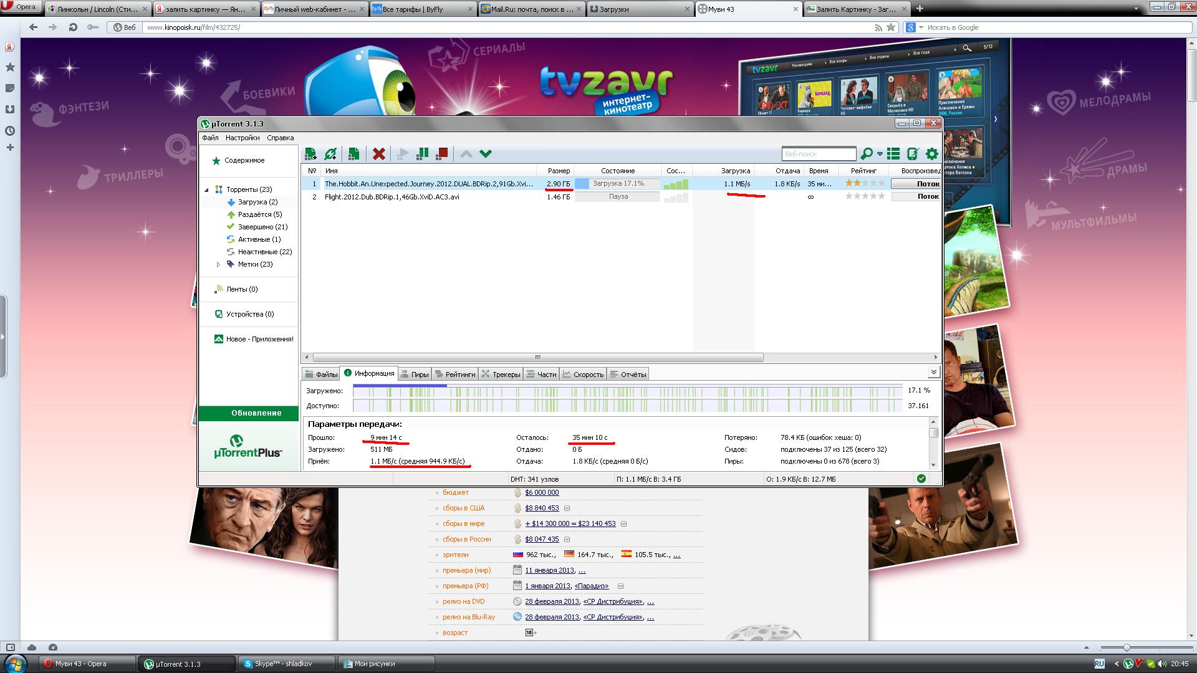
Task: Switch to the Скорость tab
Action: pos(583,374)
